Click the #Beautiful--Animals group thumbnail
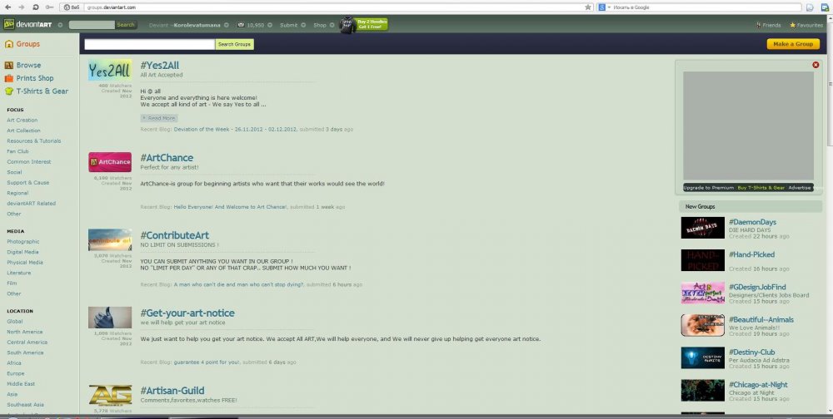833x419 pixels. 703,325
